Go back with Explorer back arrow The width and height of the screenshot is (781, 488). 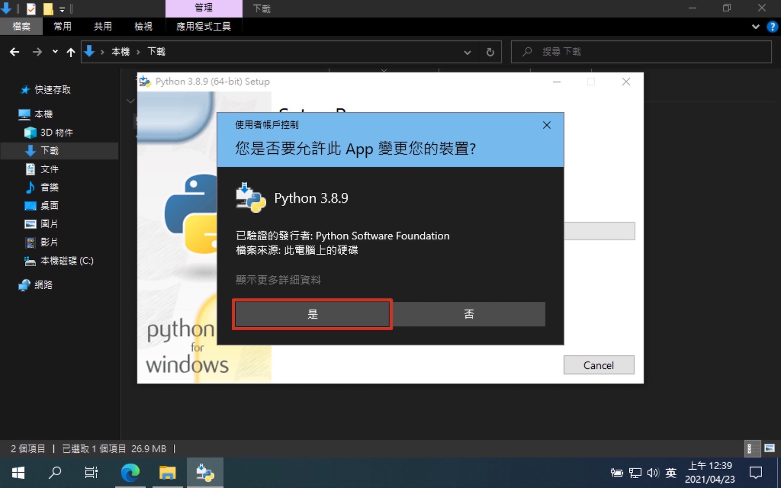[15, 52]
